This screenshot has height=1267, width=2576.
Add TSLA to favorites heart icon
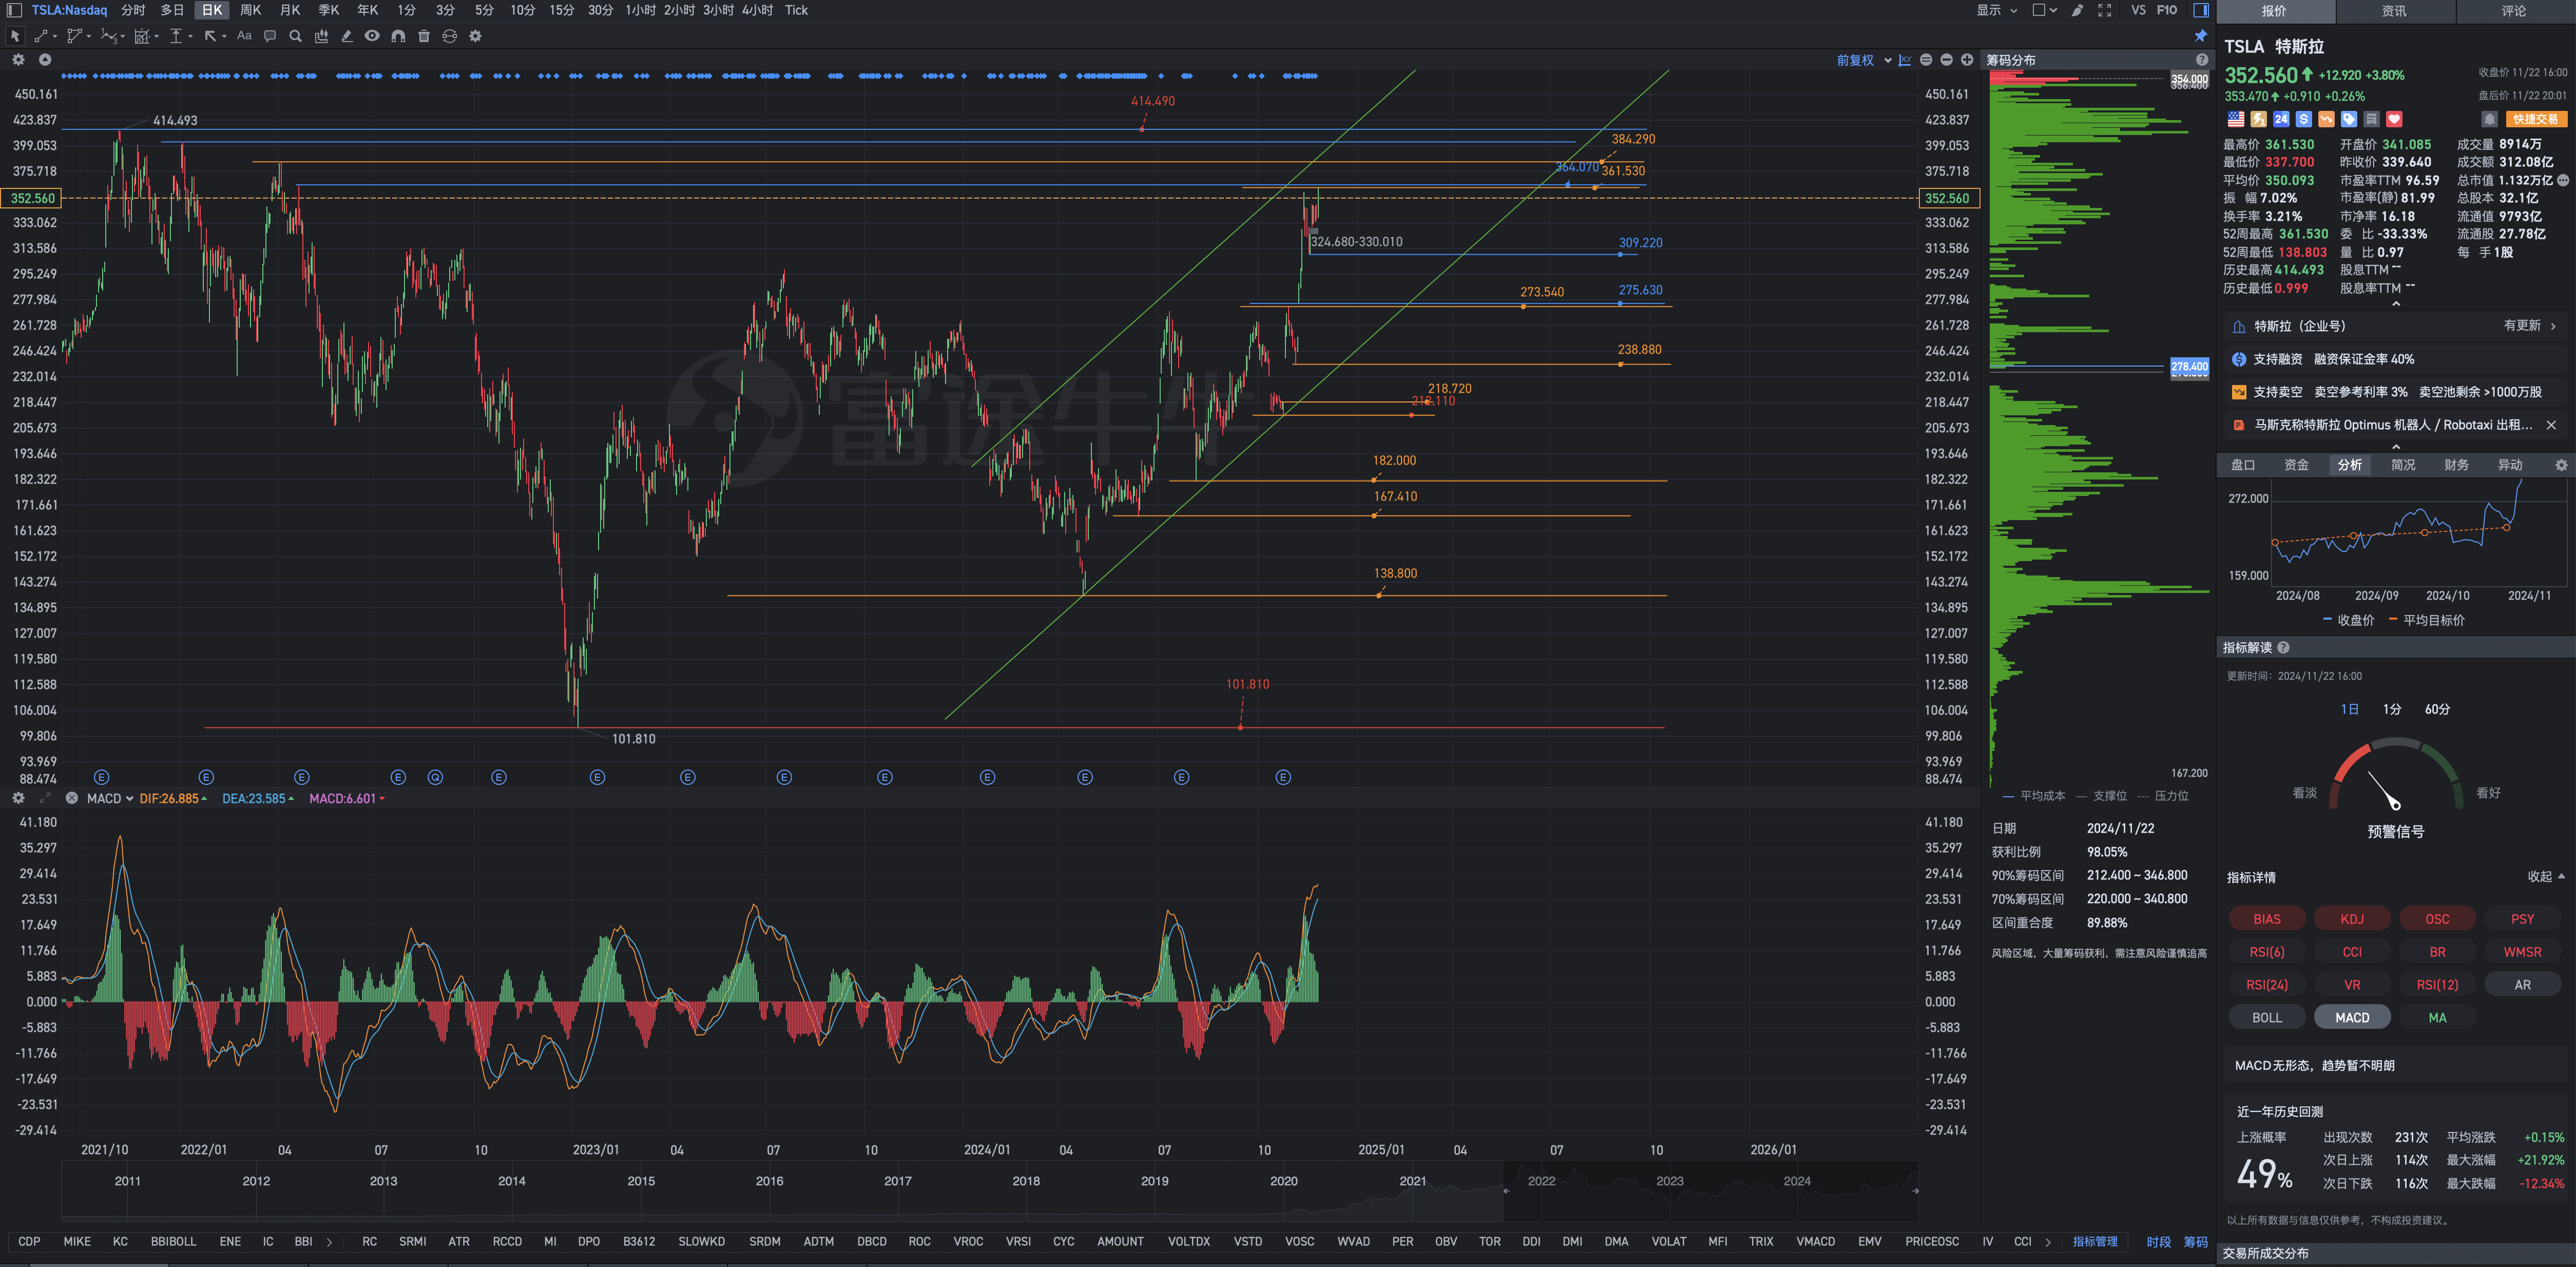[2394, 119]
